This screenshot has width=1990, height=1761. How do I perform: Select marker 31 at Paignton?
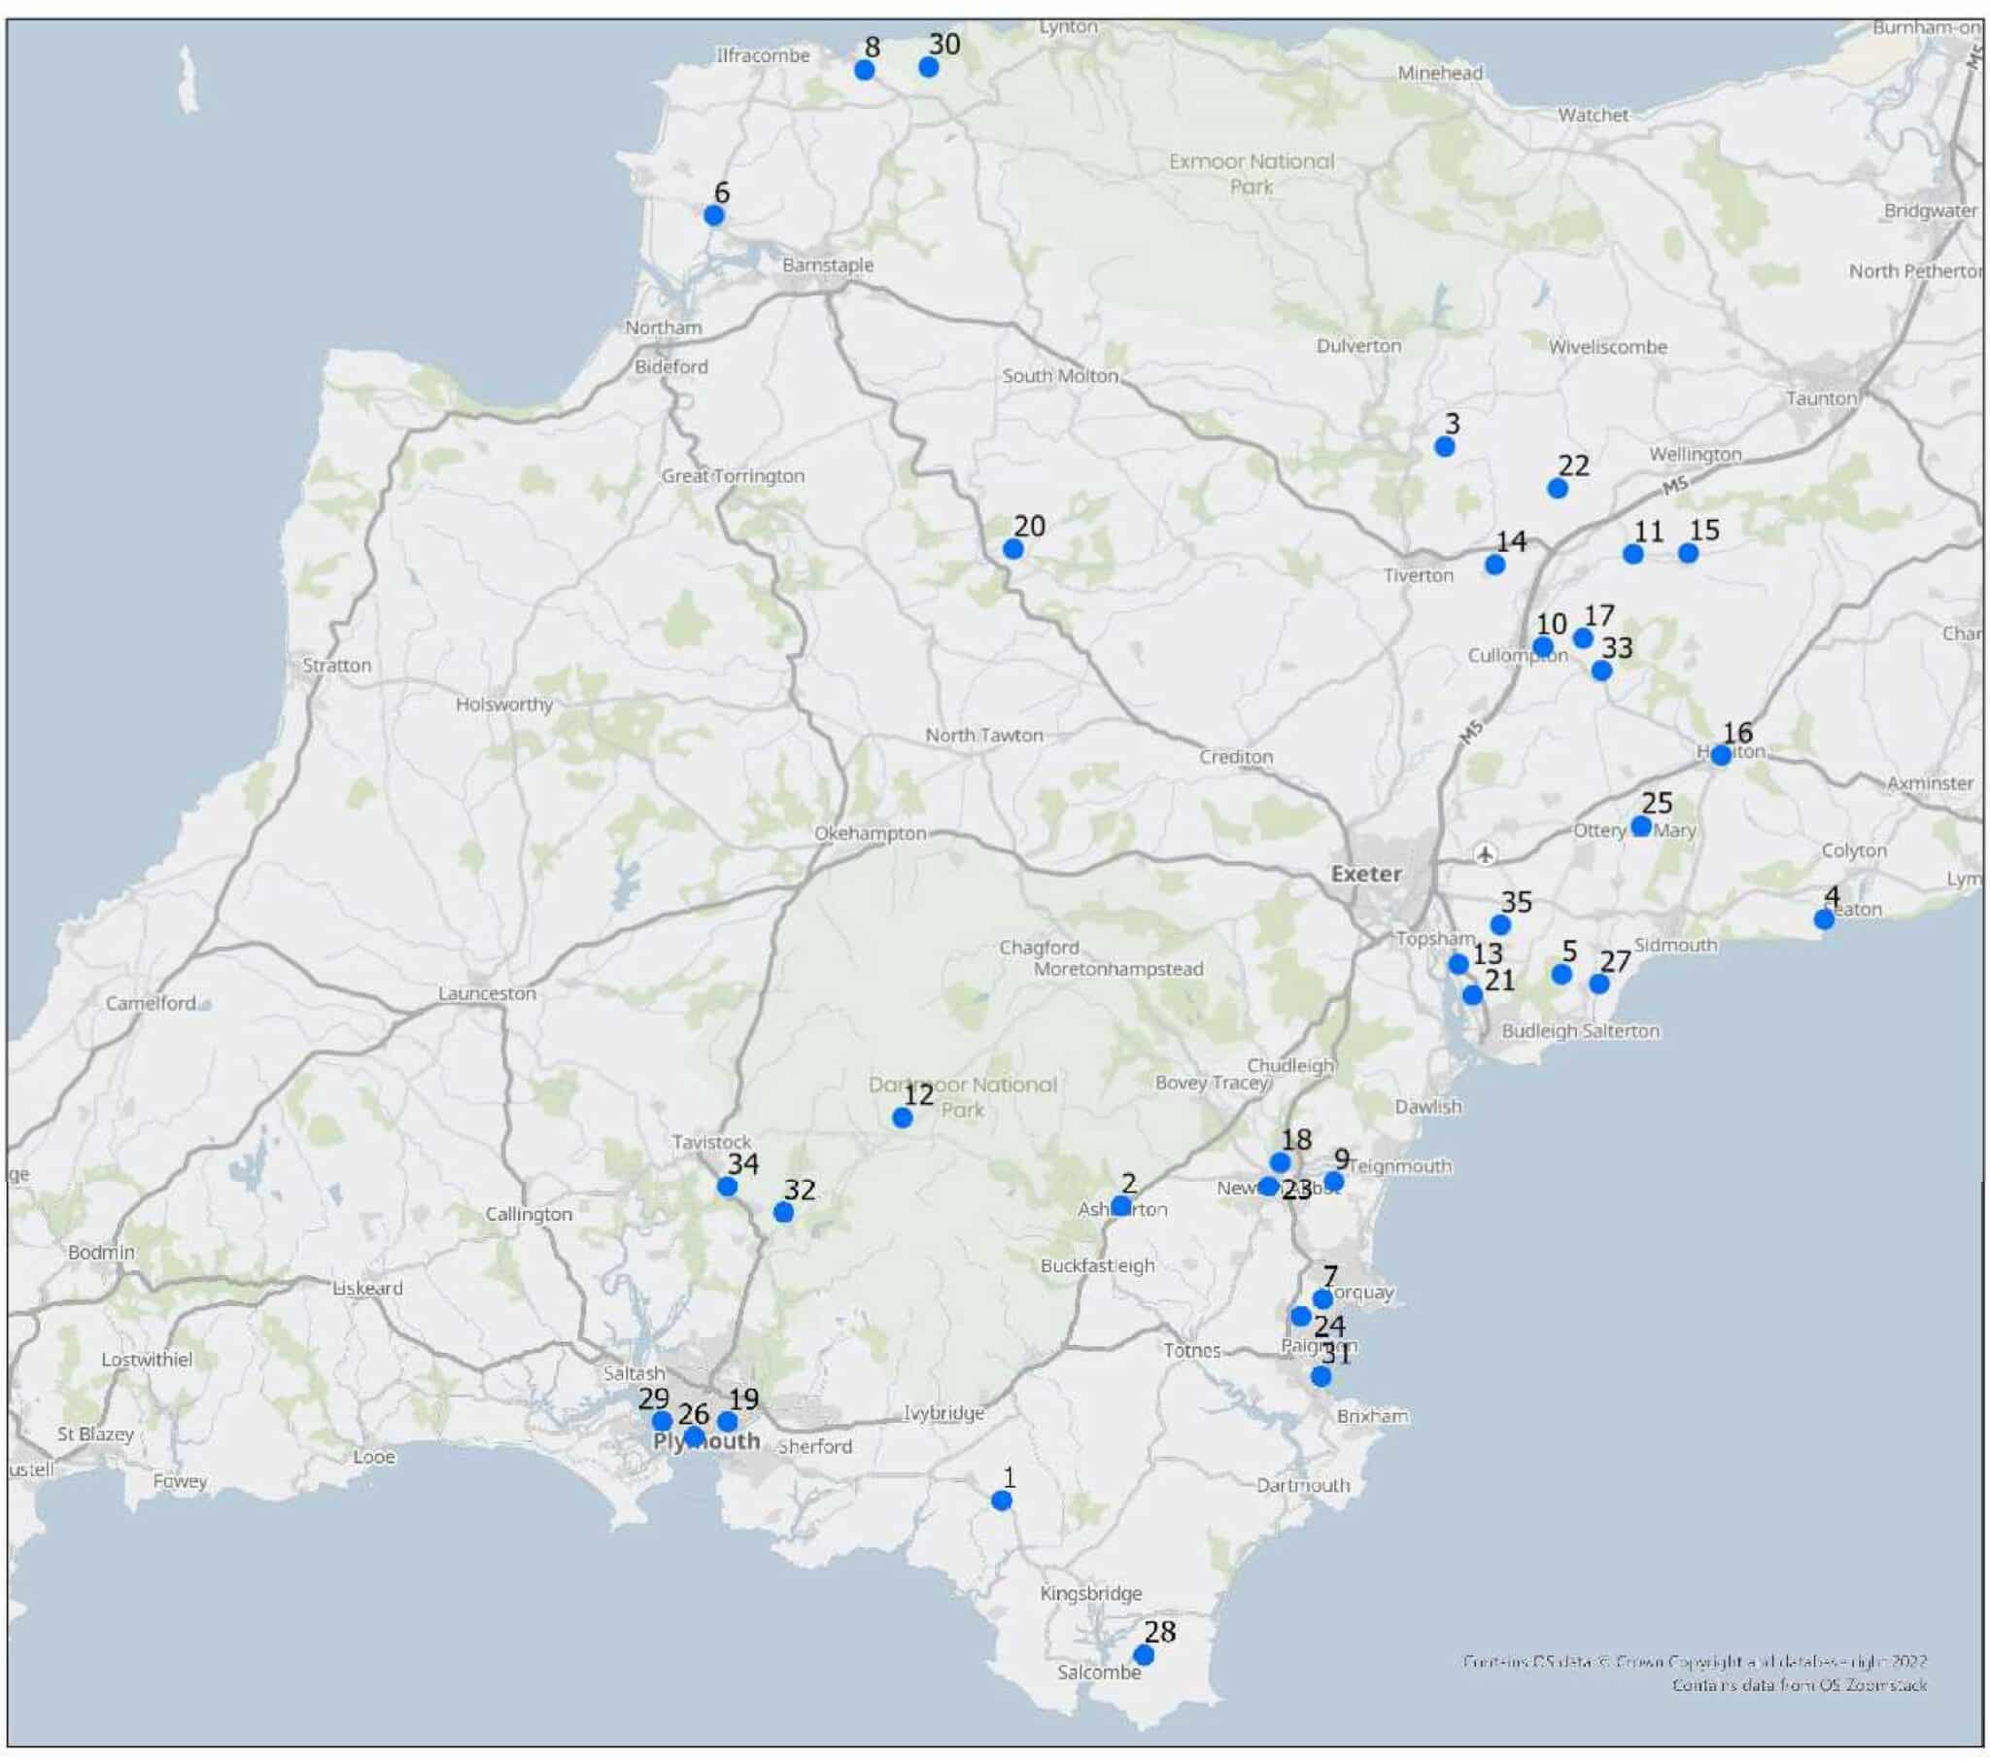click(x=1321, y=1376)
